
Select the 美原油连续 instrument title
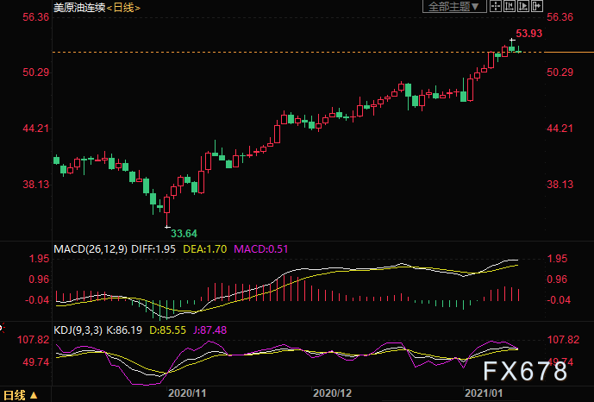(x=79, y=7)
